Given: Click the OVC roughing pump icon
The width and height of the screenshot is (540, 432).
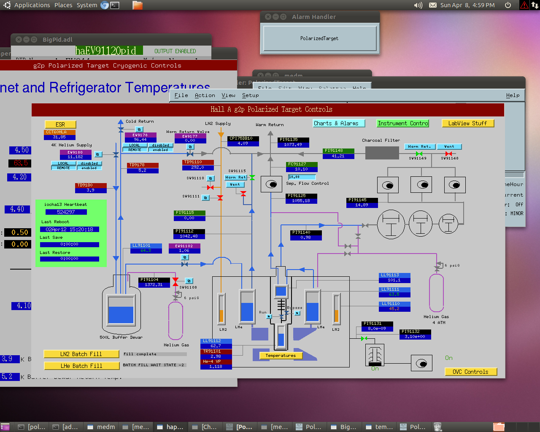Looking at the screenshot, I should [x=422, y=363].
